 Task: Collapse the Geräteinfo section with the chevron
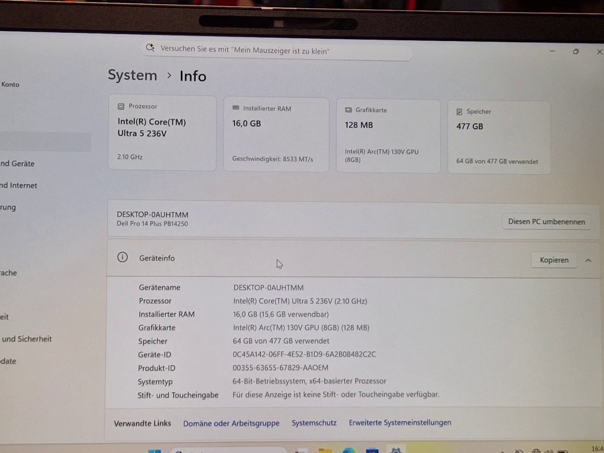coord(588,260)
